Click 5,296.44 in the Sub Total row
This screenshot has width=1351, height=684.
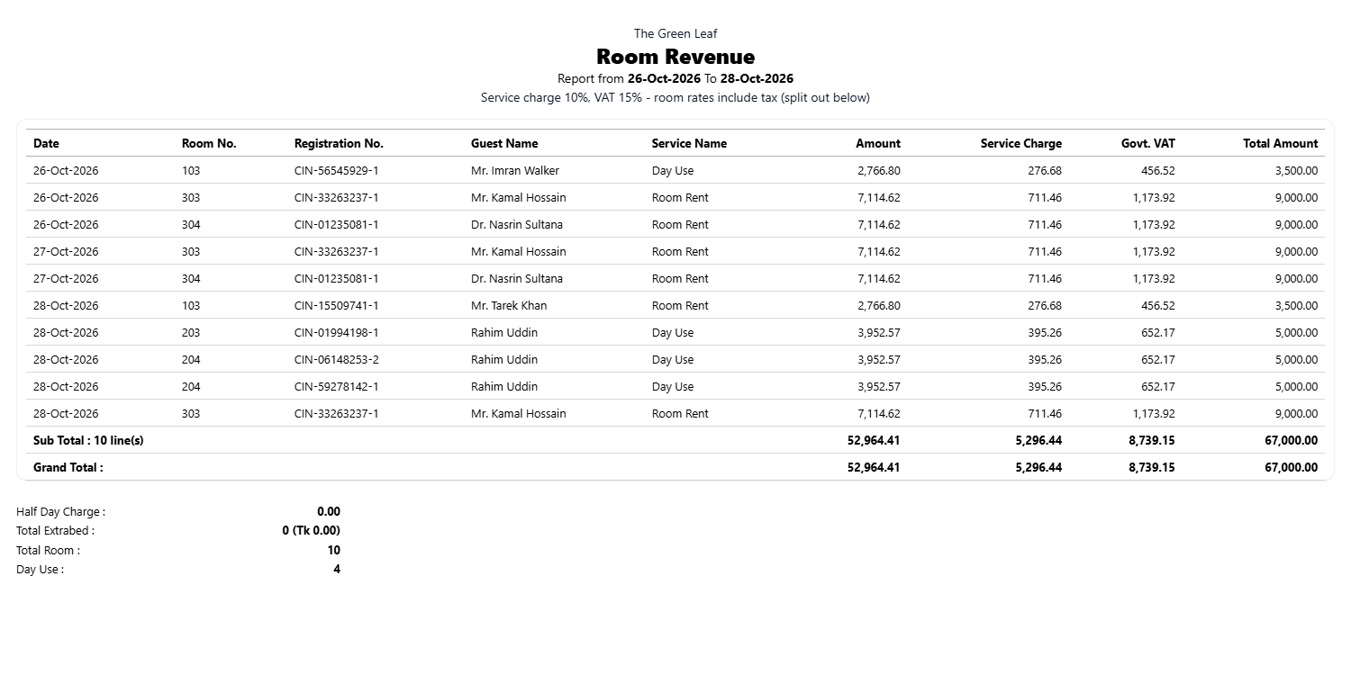1038,440
